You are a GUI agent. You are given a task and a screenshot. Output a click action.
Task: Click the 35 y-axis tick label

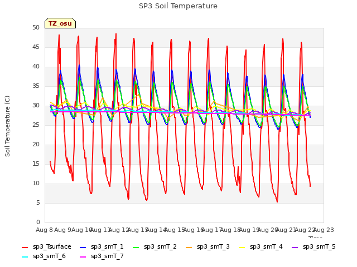click(x=36, y=86)
